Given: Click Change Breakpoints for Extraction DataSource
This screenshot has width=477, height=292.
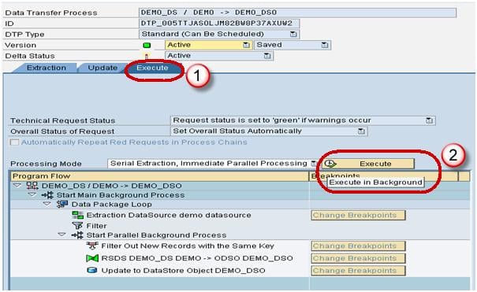Looking at the screenshot, I should [359, 215].
